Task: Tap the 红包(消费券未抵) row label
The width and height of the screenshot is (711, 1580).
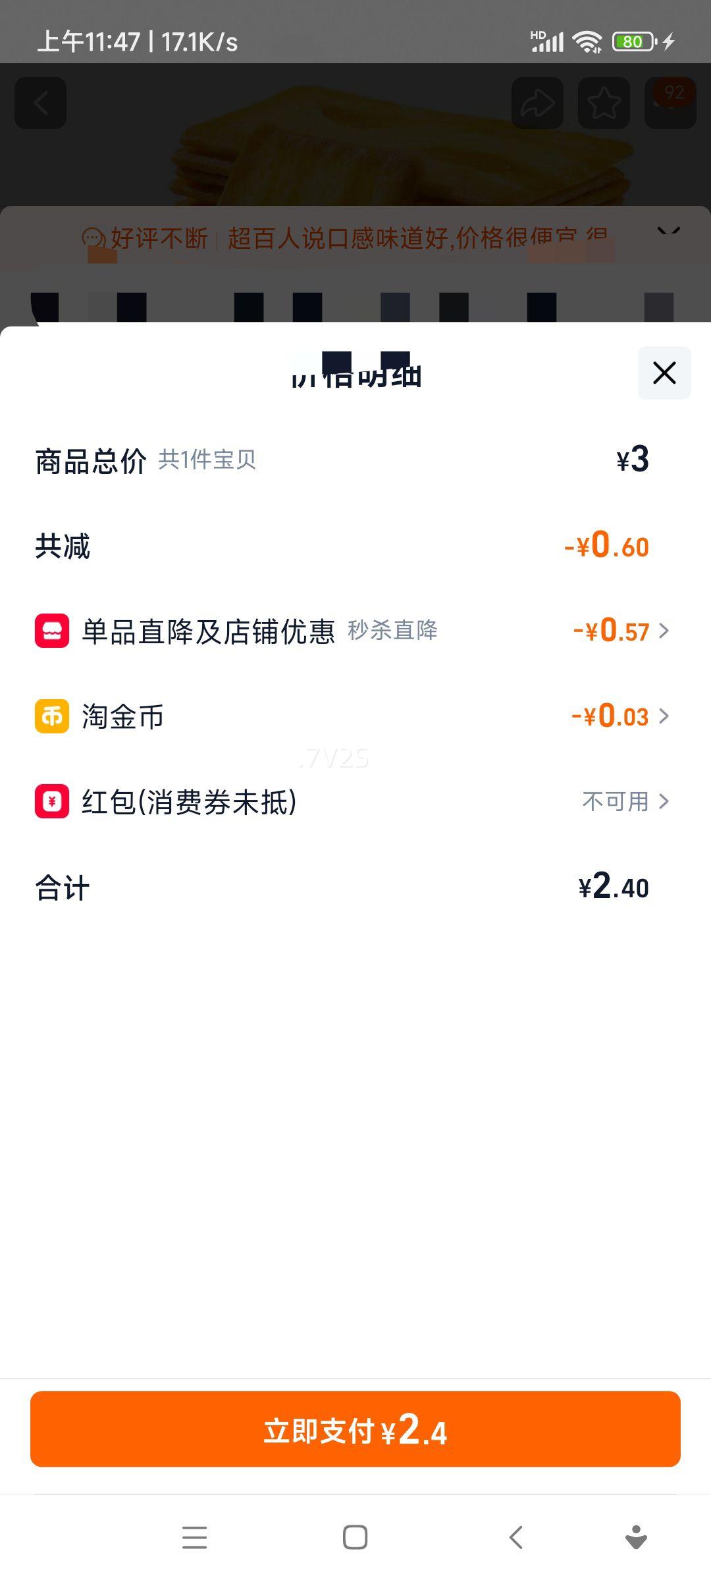Action: 189,802
